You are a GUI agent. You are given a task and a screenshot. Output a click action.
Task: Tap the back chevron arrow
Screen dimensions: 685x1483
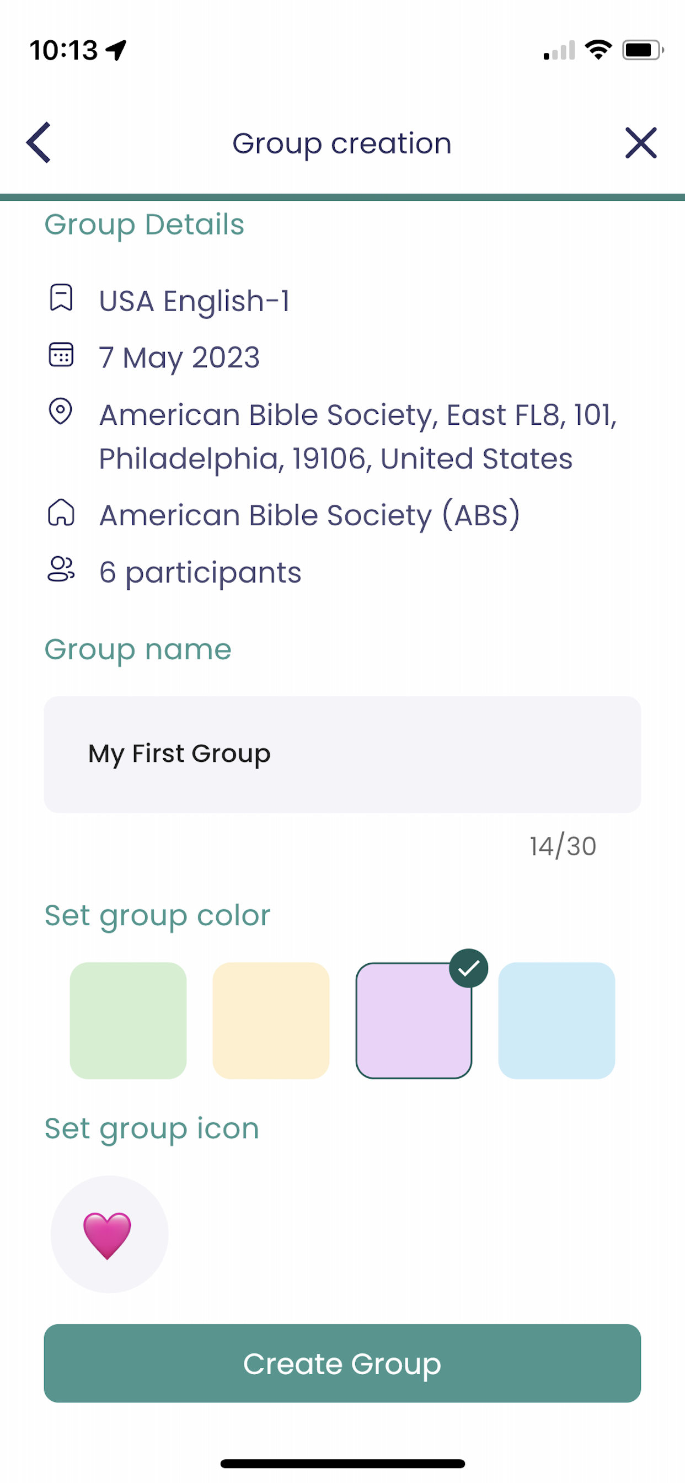pyautogui.click(x=39, y=142)
